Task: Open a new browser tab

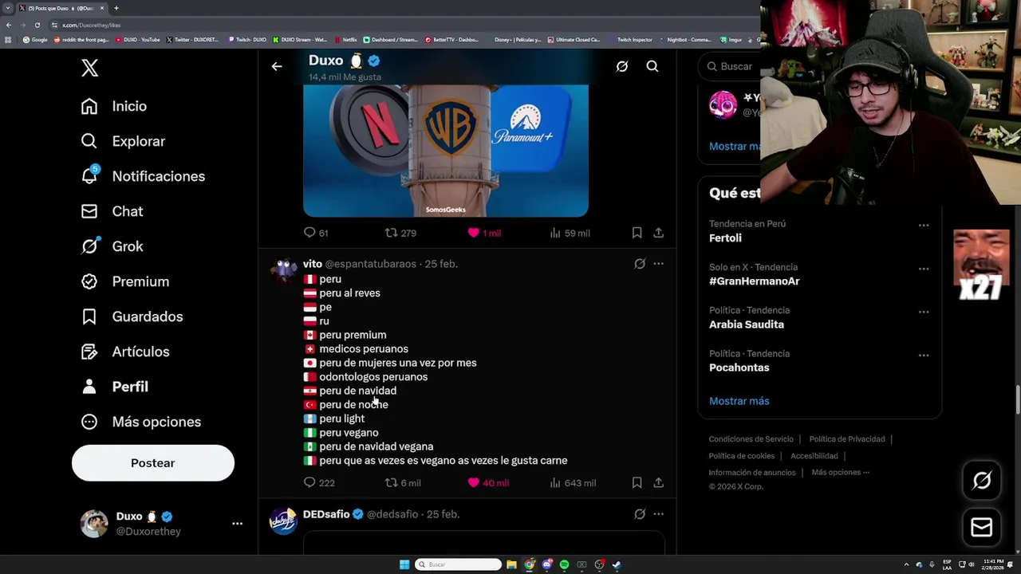Action: [116, 8]
